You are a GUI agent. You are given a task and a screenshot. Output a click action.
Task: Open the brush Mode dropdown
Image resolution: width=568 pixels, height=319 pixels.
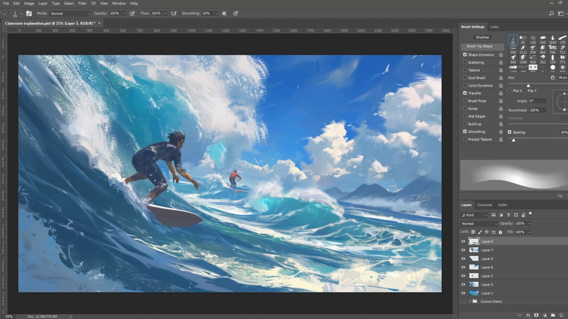coord(70,14)
